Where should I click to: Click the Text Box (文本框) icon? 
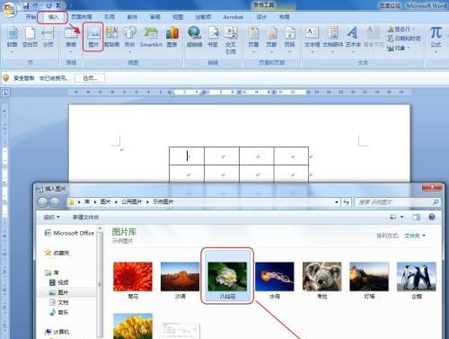click(x=313, y=37)
